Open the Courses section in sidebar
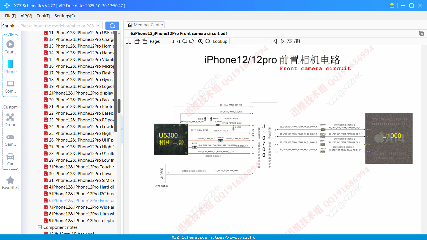The image size is (427, 240). pos(10,47)
